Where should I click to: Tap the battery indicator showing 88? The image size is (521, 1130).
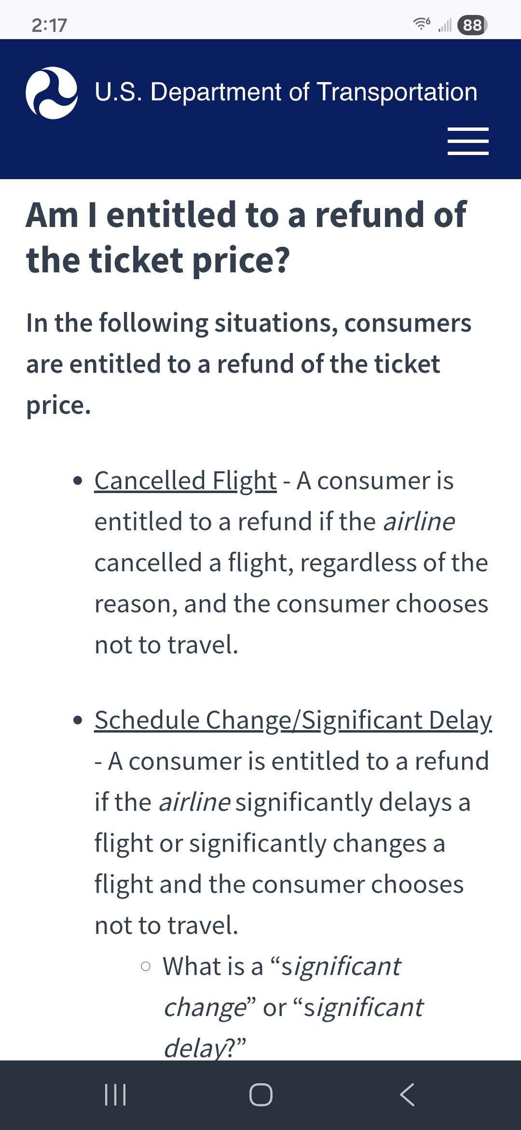pyautogui.click(x=472, y=25)
